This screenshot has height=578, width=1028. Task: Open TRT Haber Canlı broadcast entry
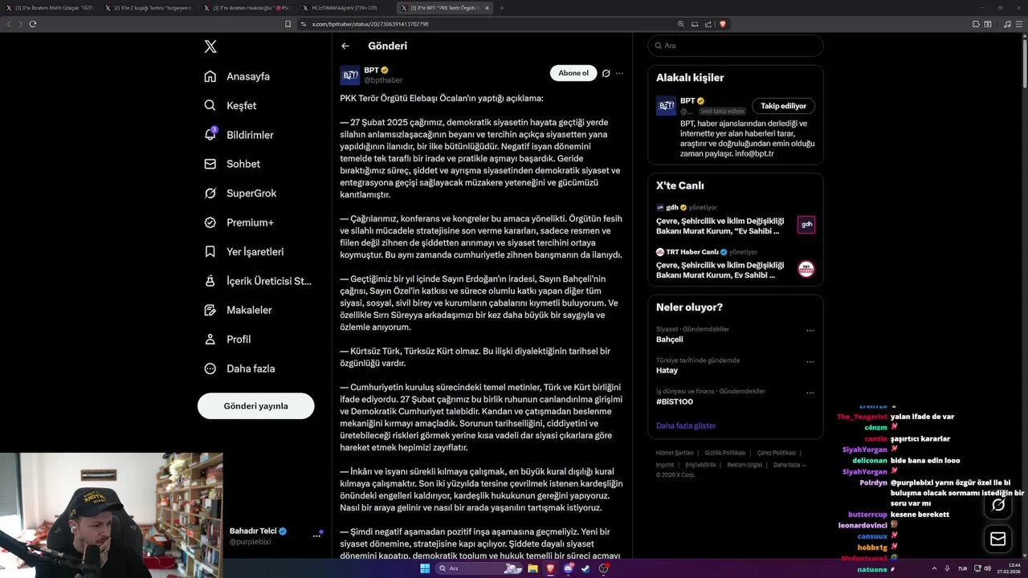pos(736,264)
